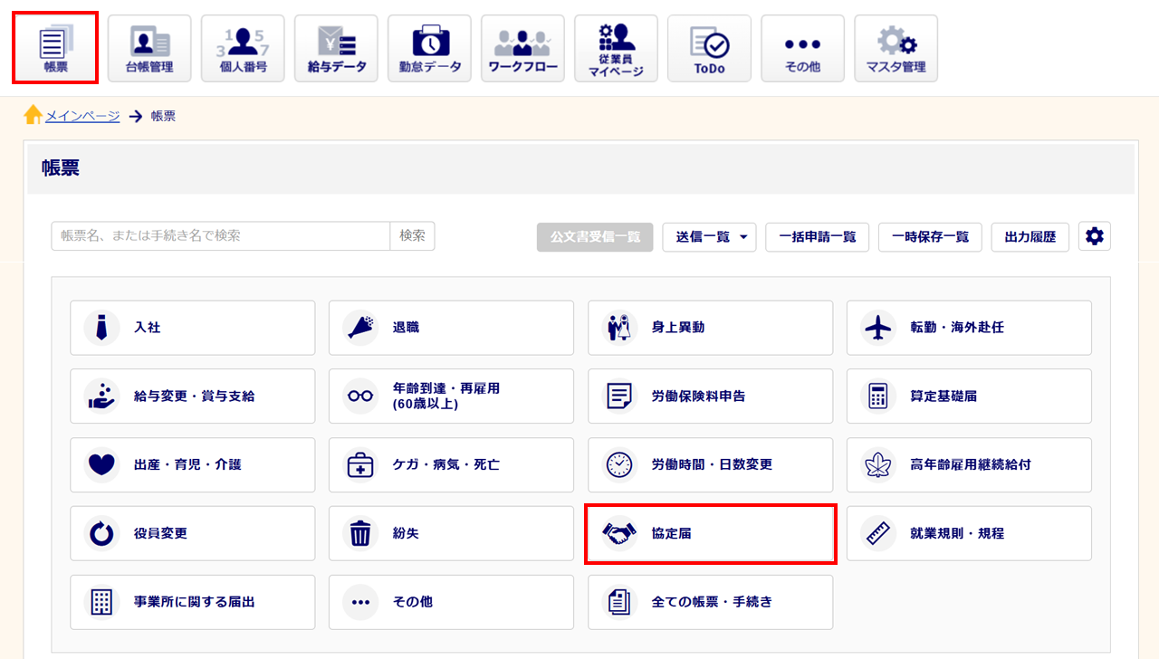Open the 台帳管理 icon in top navigation

[149, 49]
